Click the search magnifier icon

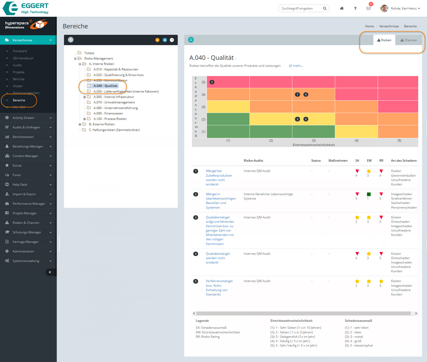pos(325,8)
